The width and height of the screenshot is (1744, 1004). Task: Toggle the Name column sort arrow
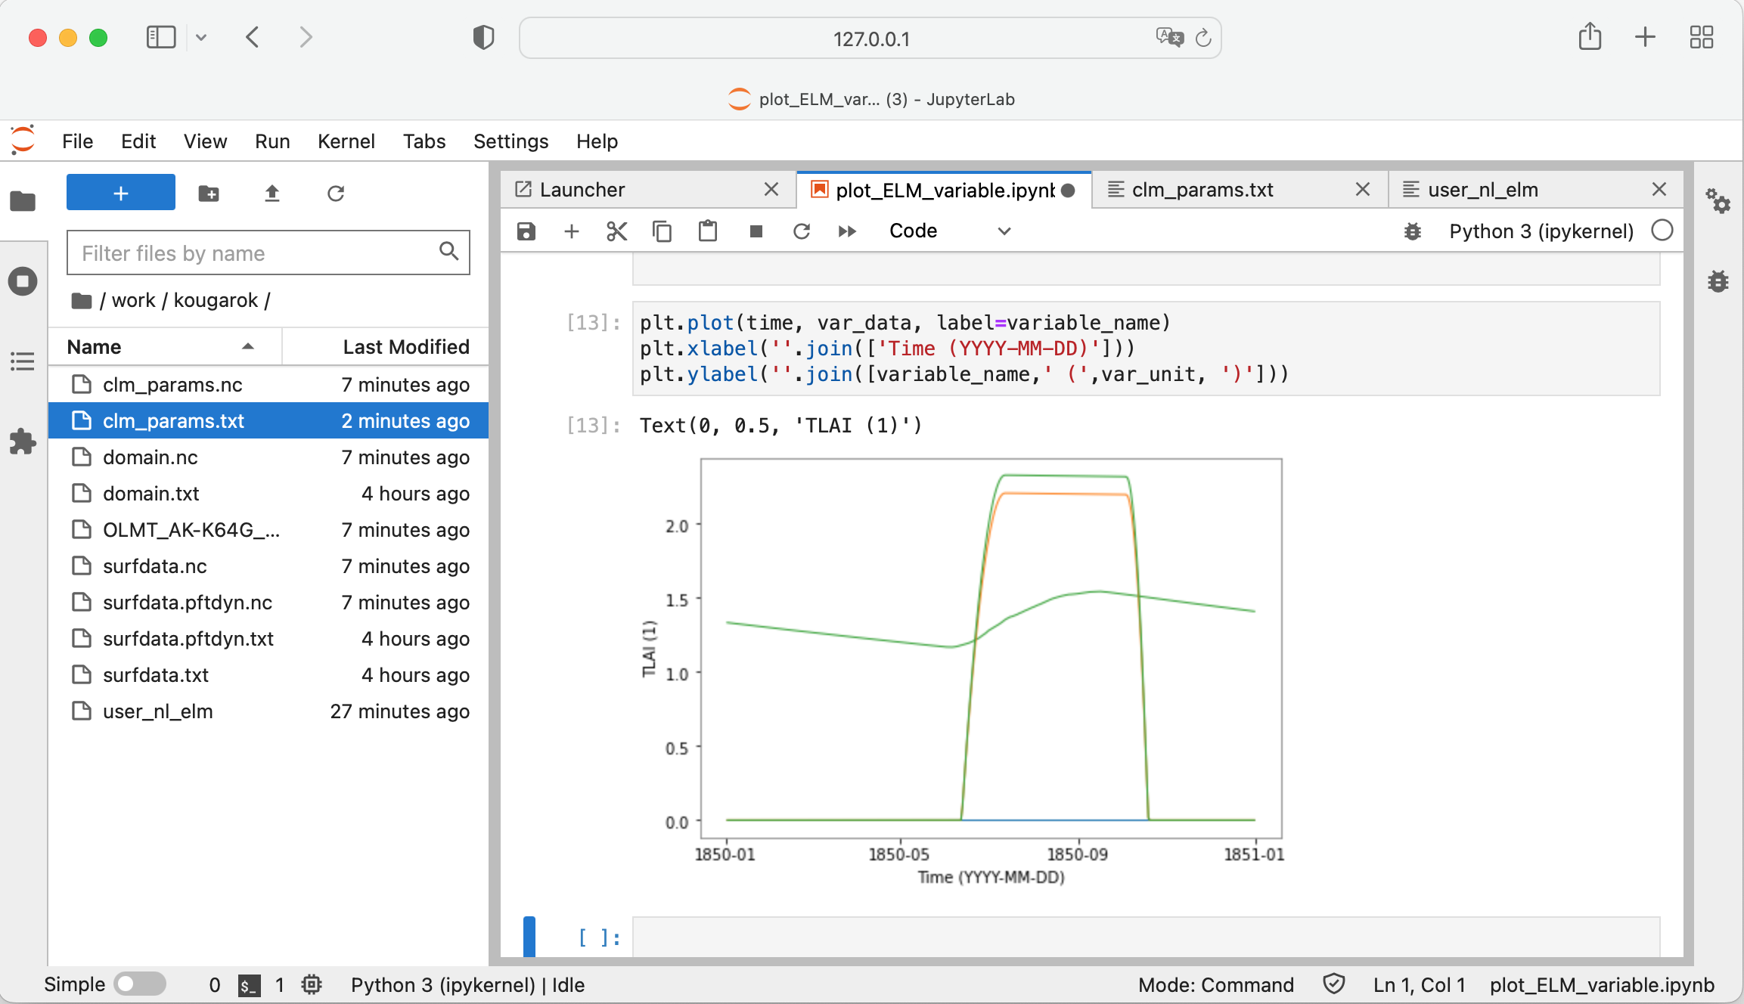[x=247, y=346]
